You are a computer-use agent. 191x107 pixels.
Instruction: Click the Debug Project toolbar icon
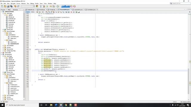pyautogui.click(x=54, y=6)
